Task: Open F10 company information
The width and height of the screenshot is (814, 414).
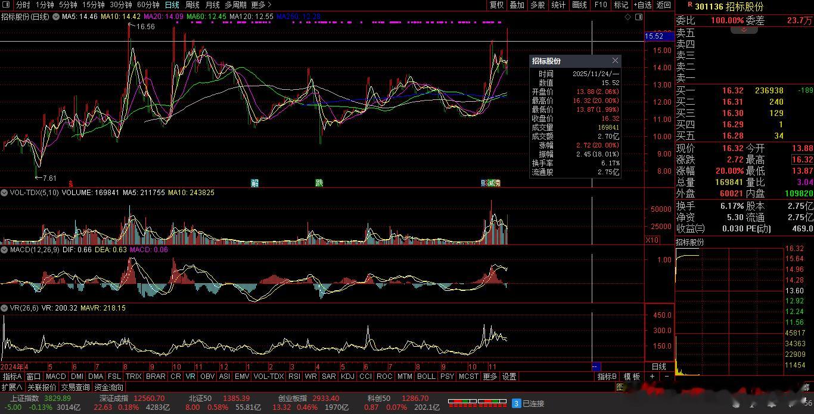Action: click(601, 5)
